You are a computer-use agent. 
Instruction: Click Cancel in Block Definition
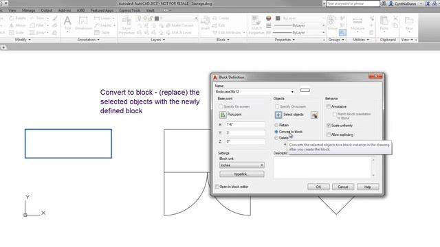[343, 187]
